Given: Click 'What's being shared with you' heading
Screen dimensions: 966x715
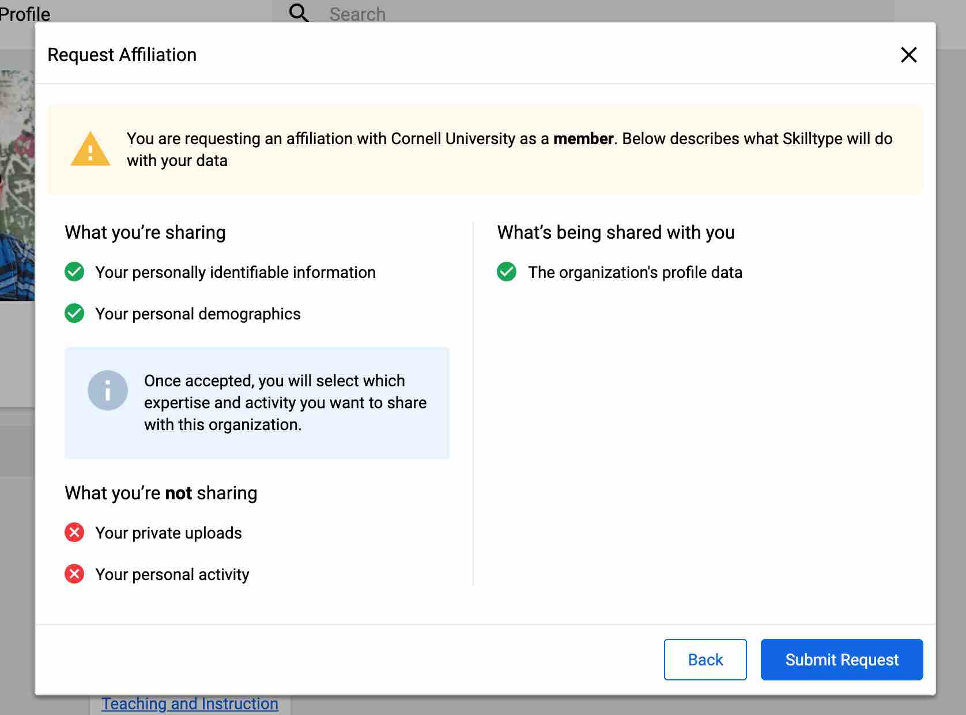Looking at the screenshot, I should click(616, 232).
